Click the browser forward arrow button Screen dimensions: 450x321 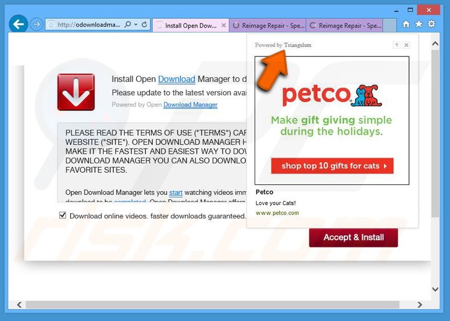tap(36, 24)
